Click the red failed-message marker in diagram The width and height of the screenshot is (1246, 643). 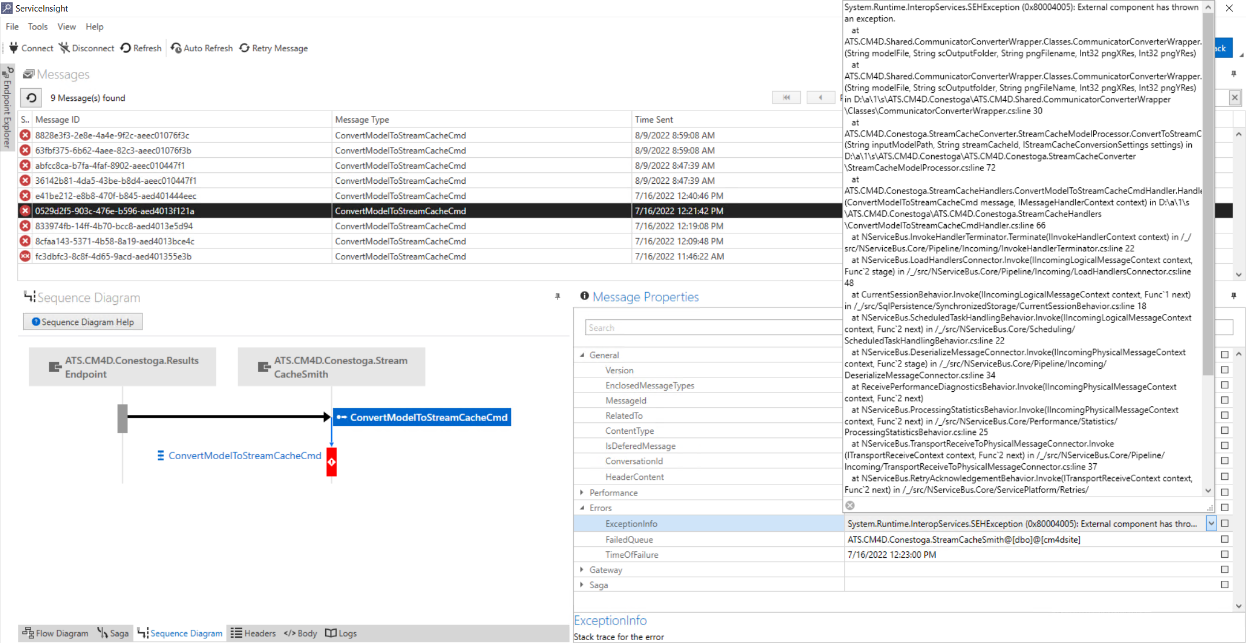coord(332,462)
